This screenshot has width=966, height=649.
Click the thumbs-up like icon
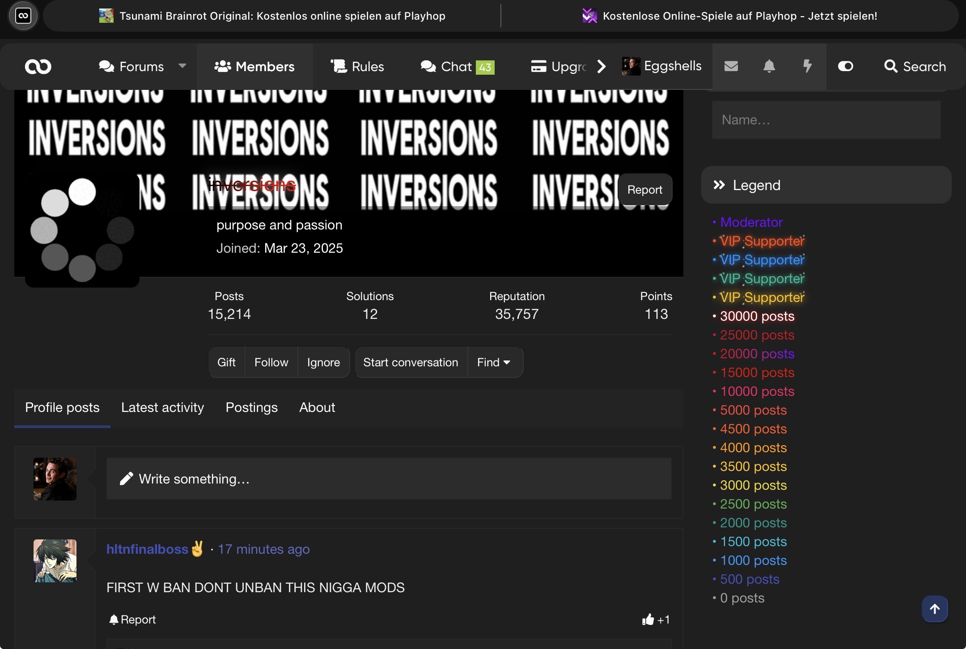coord(648,619)
